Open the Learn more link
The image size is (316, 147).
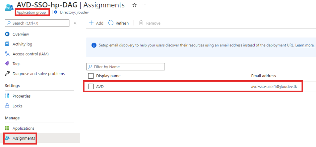tap(304, 45)
